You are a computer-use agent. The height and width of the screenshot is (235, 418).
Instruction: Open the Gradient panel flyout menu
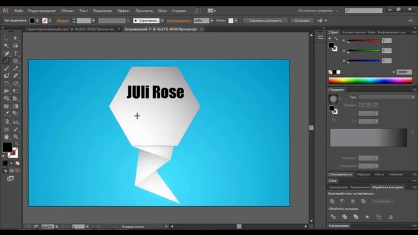pyautogui.click(x=414, y=89)
